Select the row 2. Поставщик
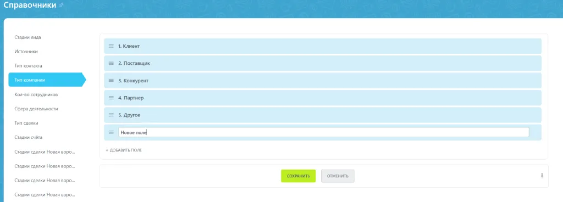This screenshot has width=563, height=202. tap(323, 63)
